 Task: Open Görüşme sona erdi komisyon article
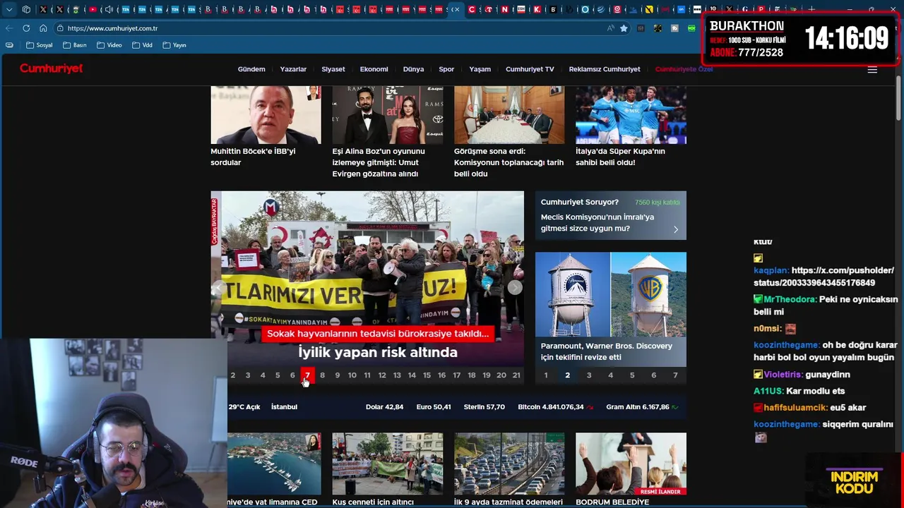pyautogui.click(x=509, y=162)
